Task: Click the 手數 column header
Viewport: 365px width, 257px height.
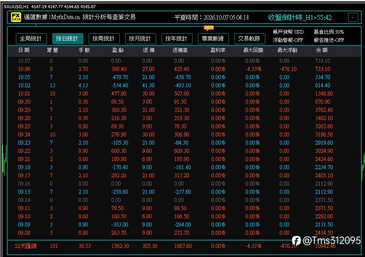Action: (84, 50)
